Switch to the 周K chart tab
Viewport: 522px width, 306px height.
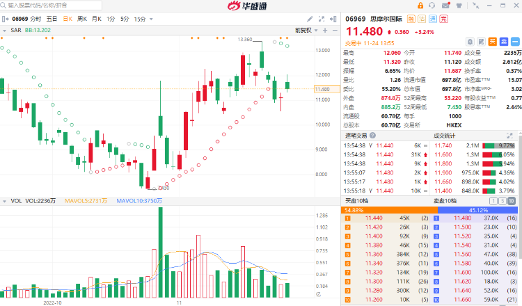tap(82, 20)
